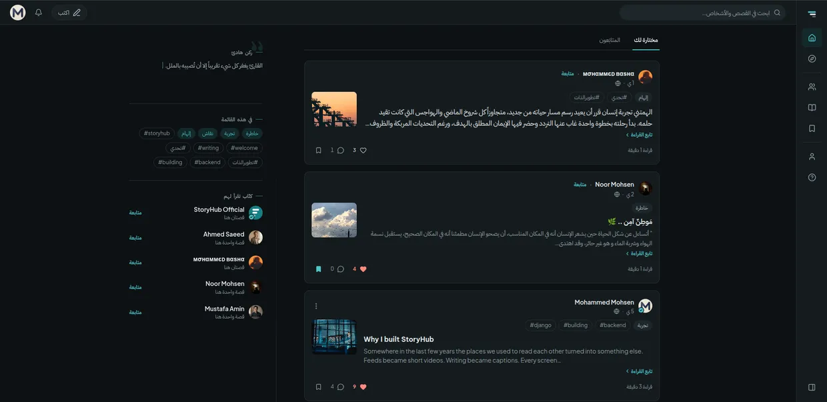Screen dimensions: 827x402
Task: Select the #django tag on the StoryHub post
Action: tap(541, 325)
